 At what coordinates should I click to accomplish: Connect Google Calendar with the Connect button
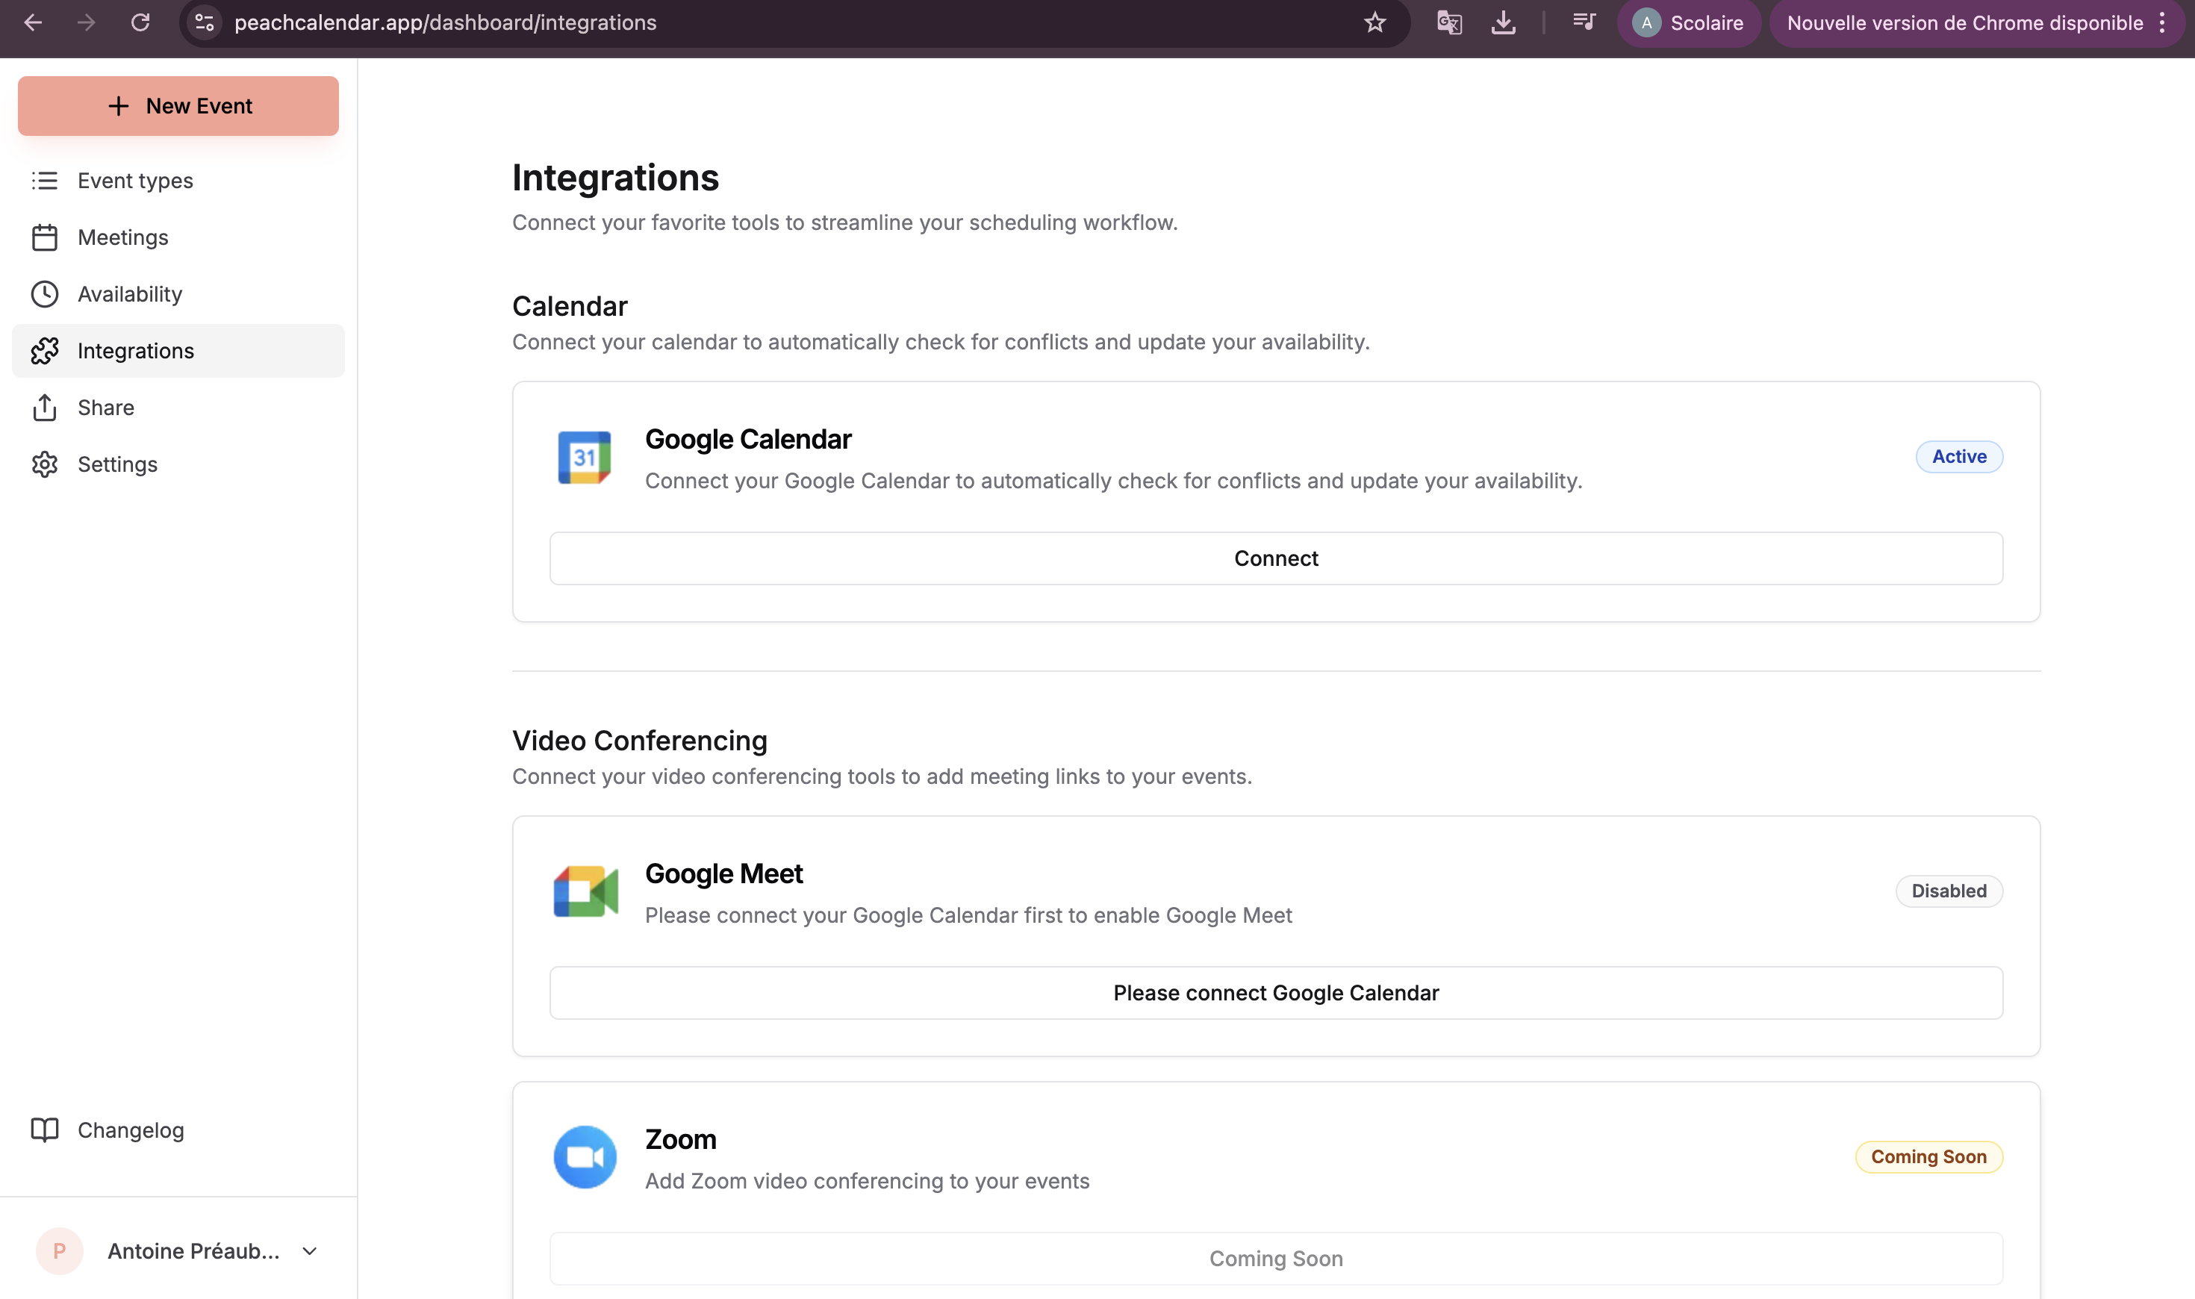pos(1275,558)
